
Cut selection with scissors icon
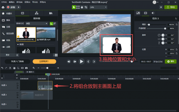[x=10, y=68]
